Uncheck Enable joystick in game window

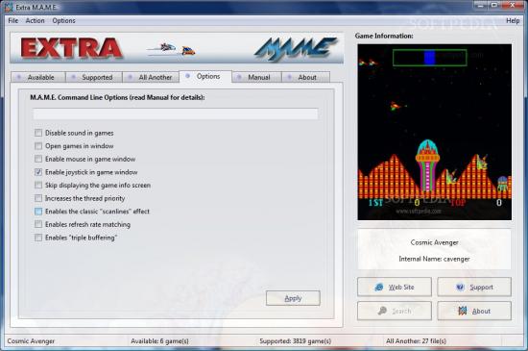[38, 172]
